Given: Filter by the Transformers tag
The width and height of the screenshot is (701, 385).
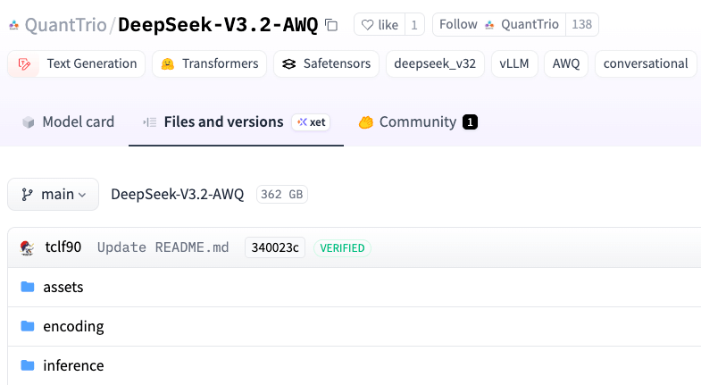Looking at the screenshot, I should pos(209,64).
